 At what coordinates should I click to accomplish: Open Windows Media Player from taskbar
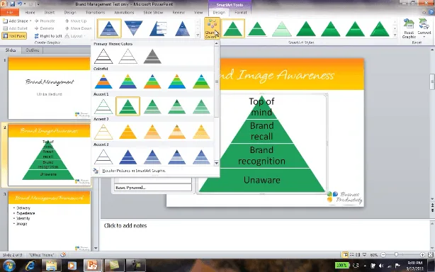(x=72, y=266)
